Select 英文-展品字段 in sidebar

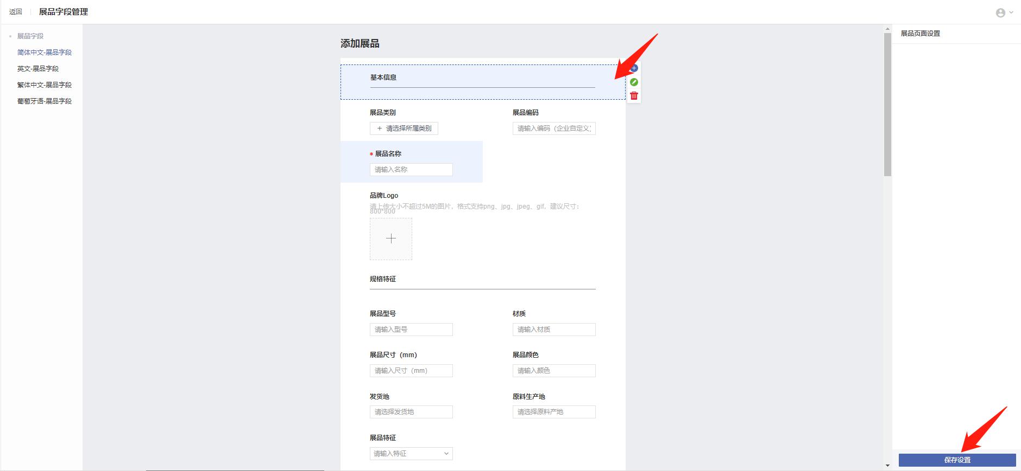pyautogui.click(x=38, y=69)
